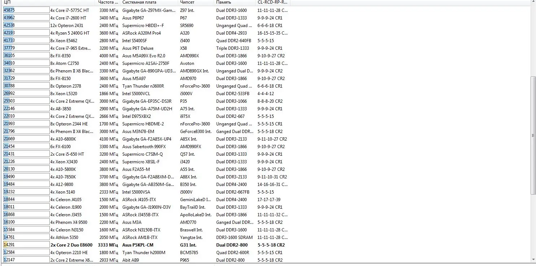Select the SR5690 chipset cell
Viewport: 536px width, 266px height.
point(187,26)
